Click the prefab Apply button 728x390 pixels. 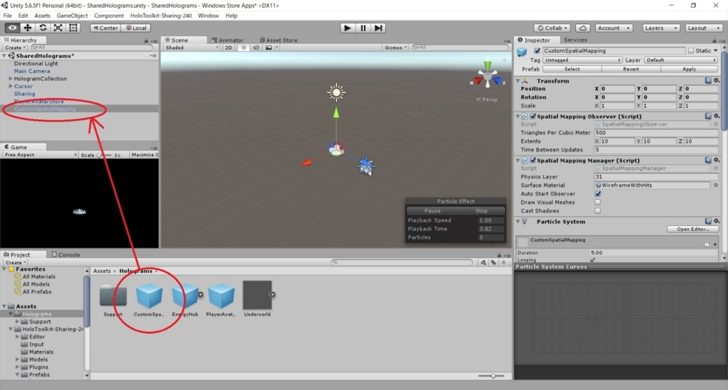[689, 69]
